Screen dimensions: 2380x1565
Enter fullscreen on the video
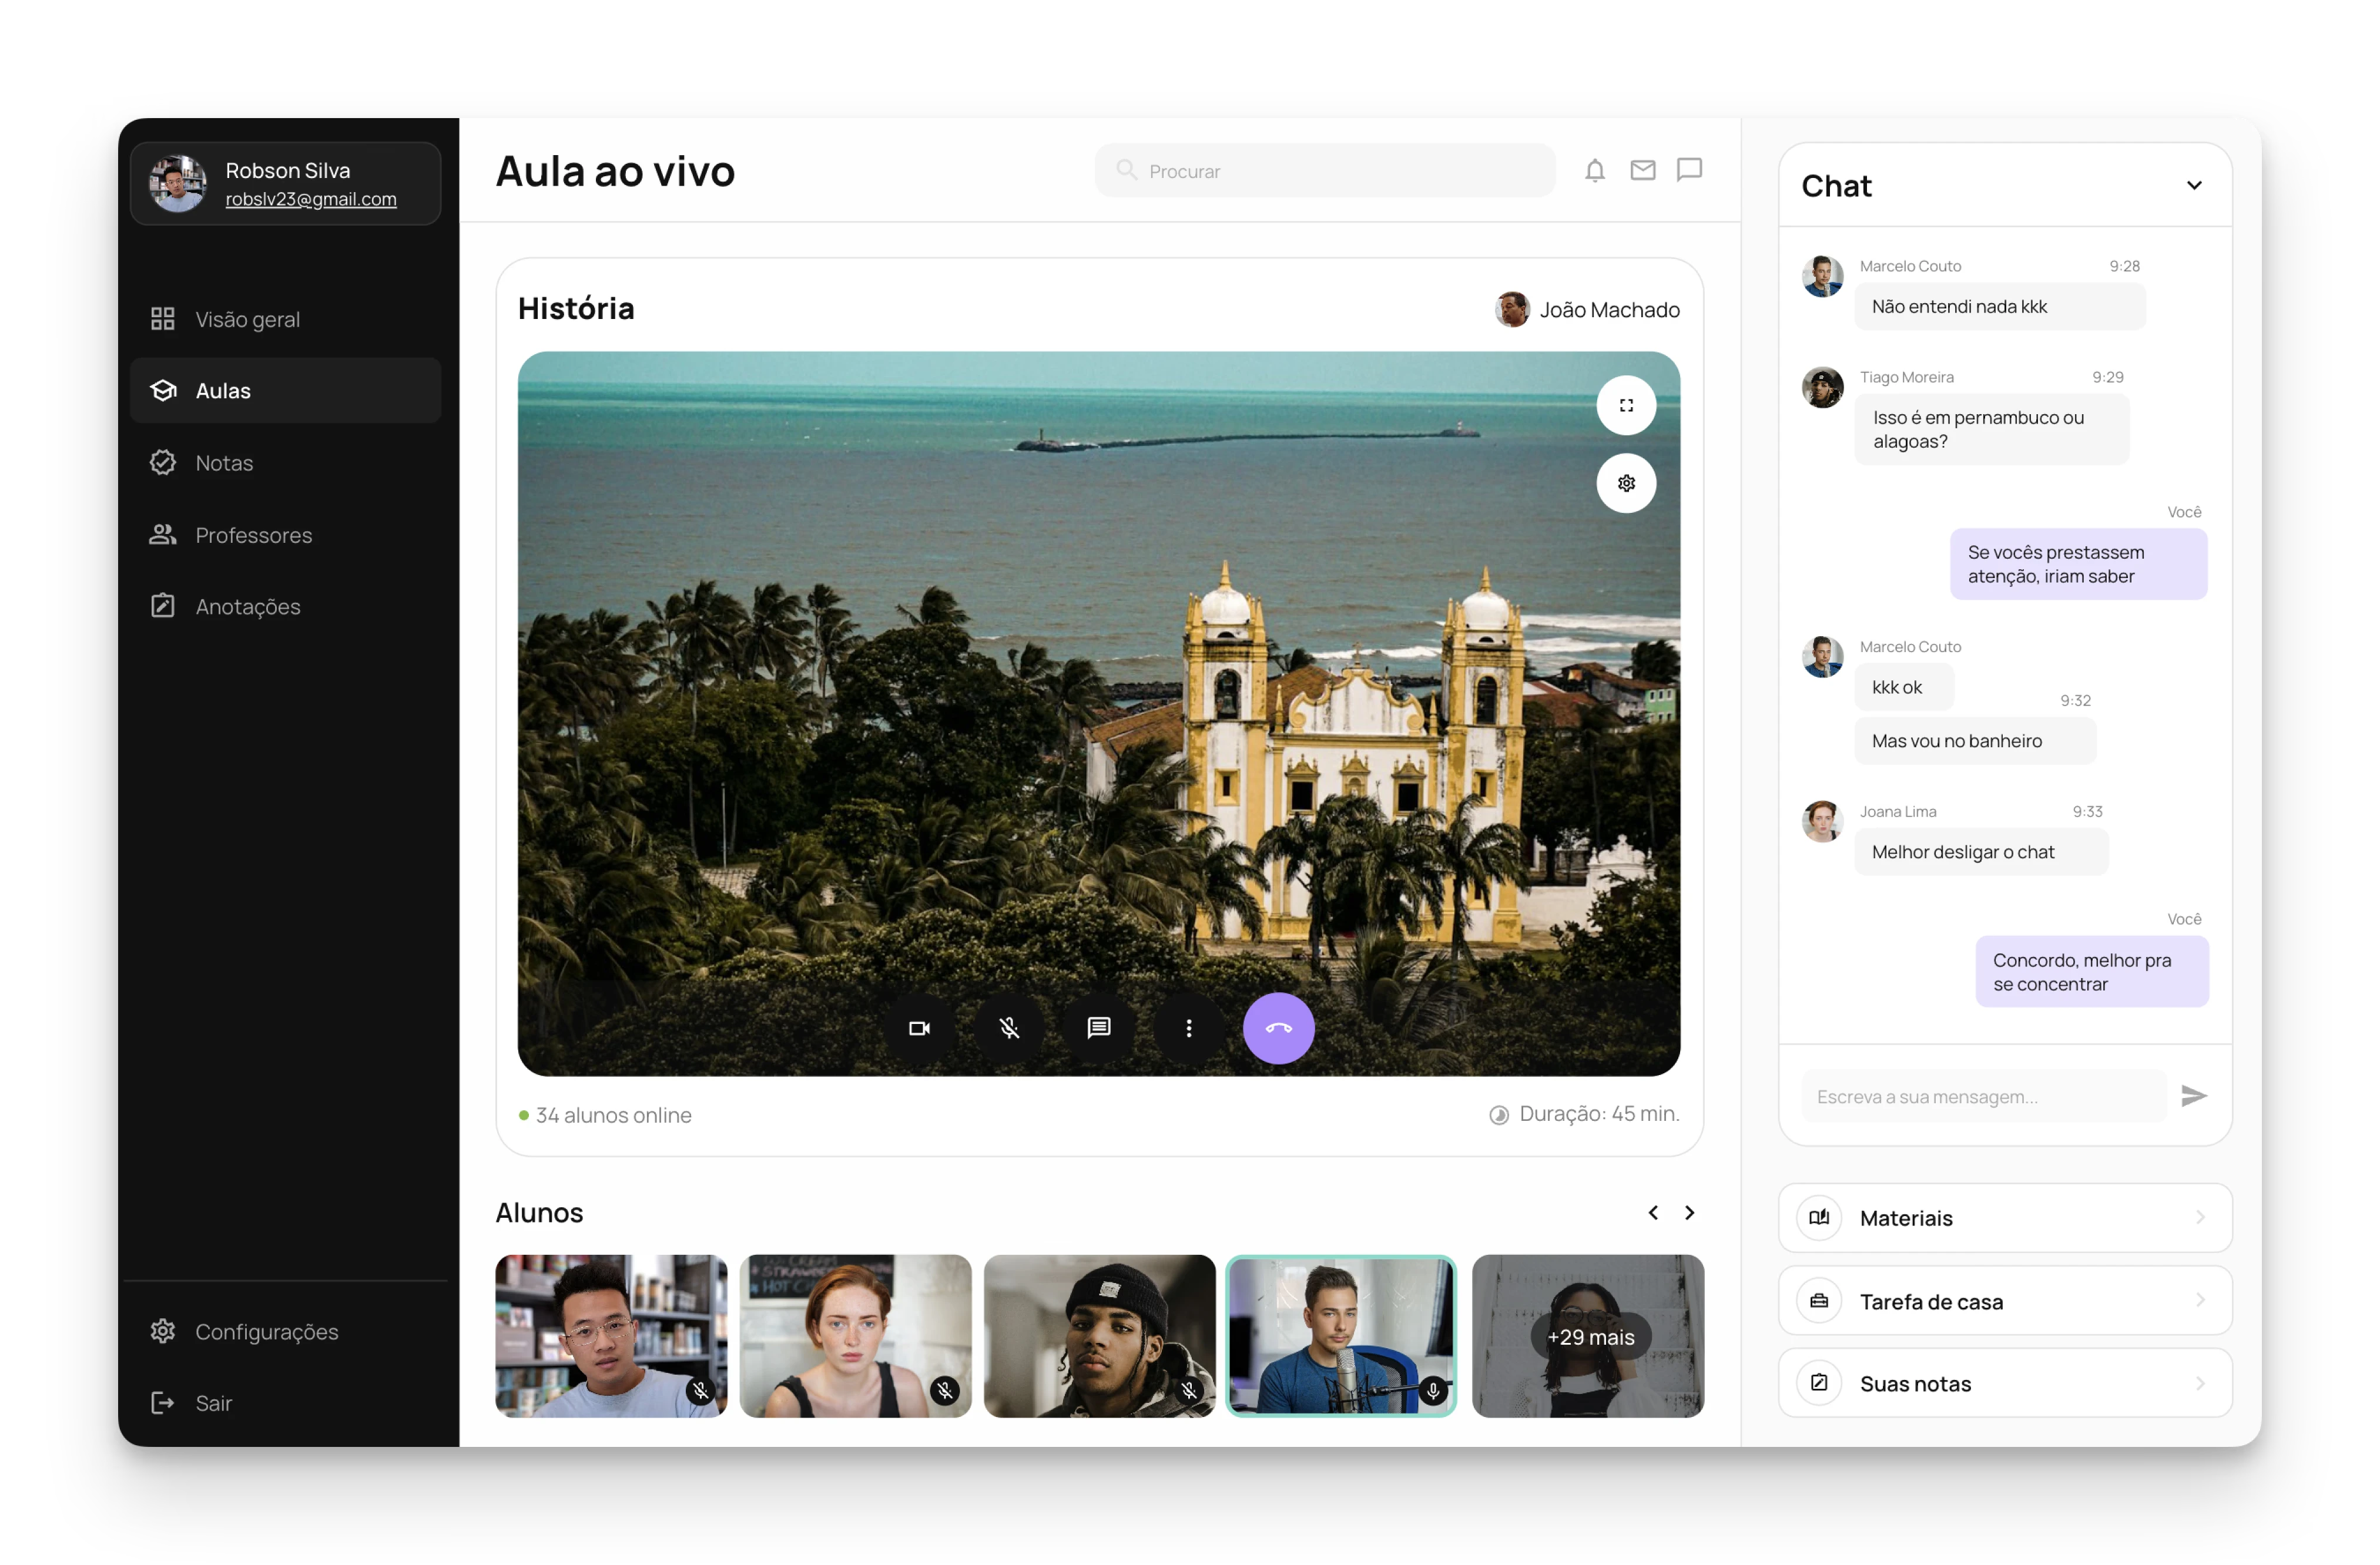pyautogui.click(x=1626, y=405)
